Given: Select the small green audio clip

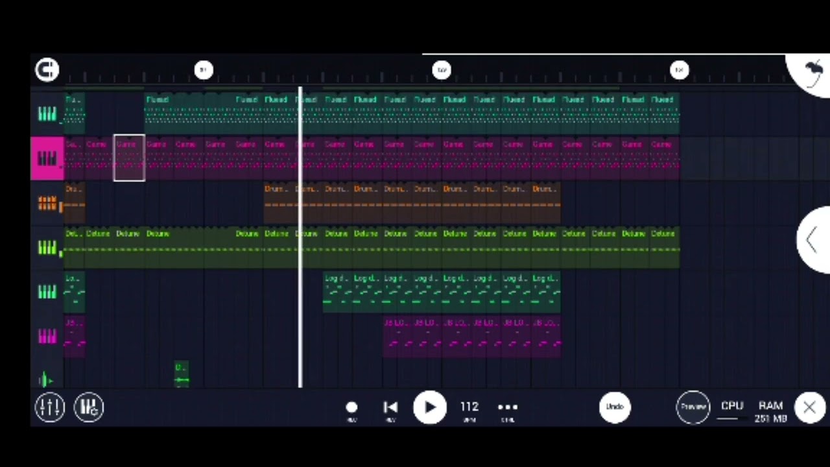Looking at the screenshot, I should coord(182,374).
